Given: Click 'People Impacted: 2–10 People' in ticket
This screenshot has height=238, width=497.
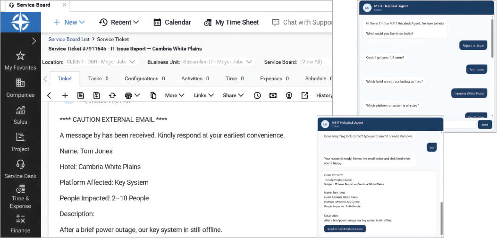Looking at the screenshot, I should coord(104,198).
